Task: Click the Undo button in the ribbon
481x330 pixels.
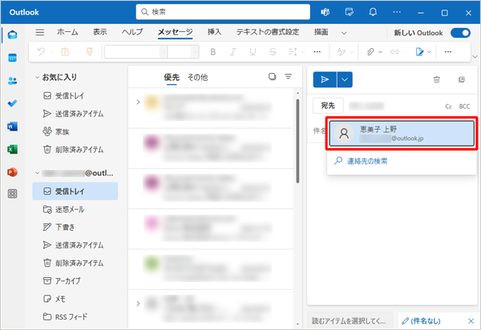Action: tap(41, 52)
